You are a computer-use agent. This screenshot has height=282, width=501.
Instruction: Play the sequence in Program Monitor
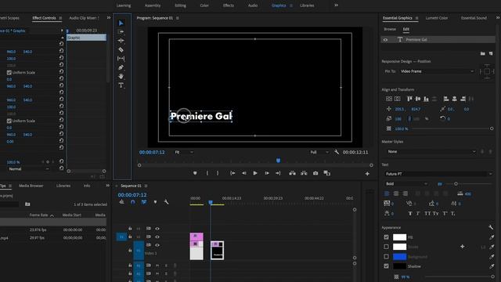tap(255, 173)
